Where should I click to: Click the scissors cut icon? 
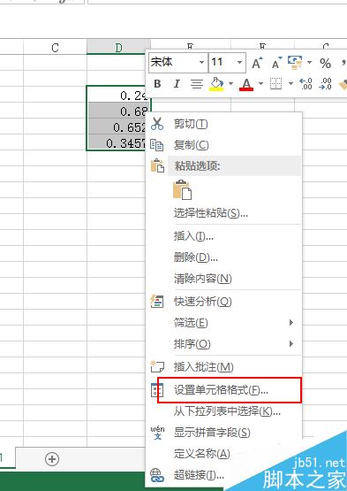coord(157,124)
